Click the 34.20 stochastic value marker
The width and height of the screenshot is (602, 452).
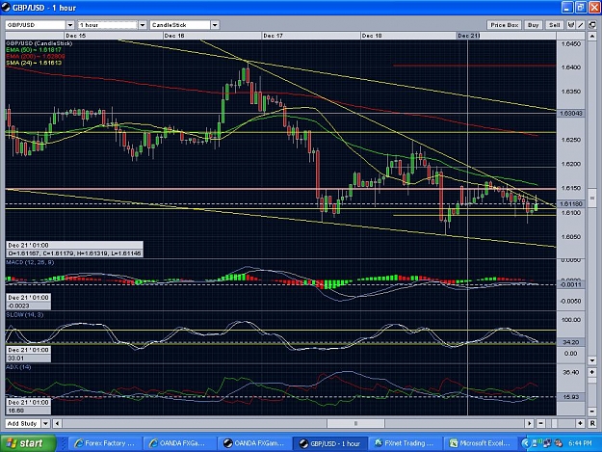(x=571, y=342)
